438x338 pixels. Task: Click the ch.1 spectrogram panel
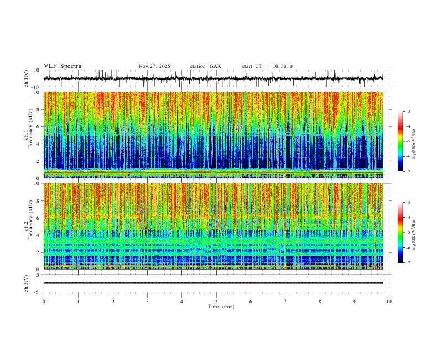(213, 135)
